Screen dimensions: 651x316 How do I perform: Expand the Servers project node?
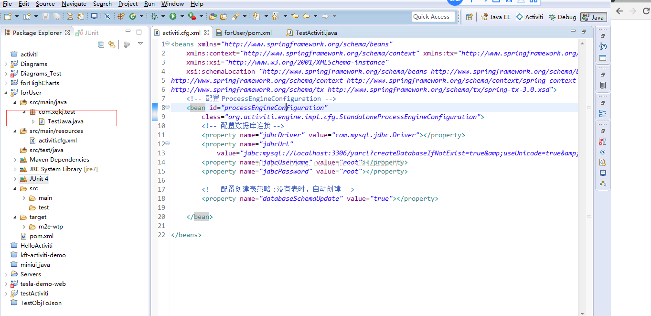click(x=6, y=274)
